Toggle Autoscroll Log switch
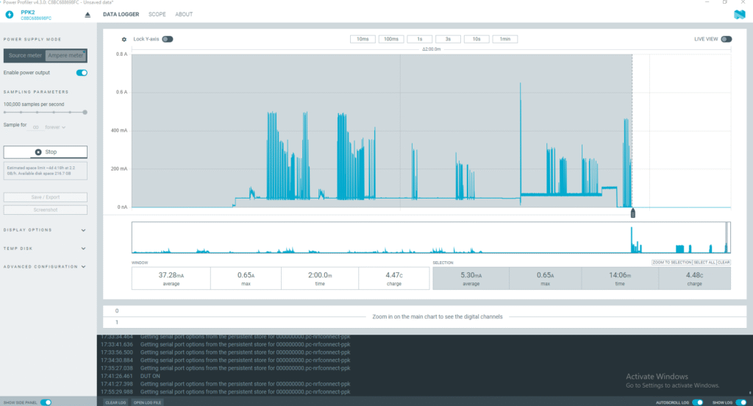This screenshot has width=753, height=406. click(x=697, y=402)
